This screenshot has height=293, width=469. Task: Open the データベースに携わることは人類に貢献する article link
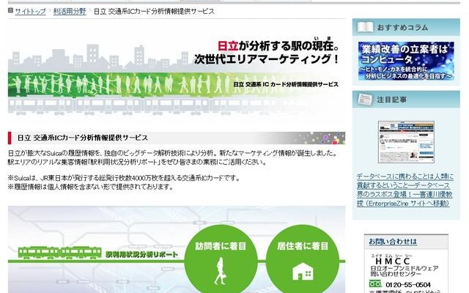405,190
